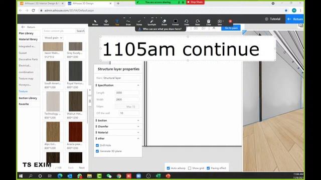This screenshot has height=180, width=321.
Task: Click the Go to pave button
Action: (231, 28)
